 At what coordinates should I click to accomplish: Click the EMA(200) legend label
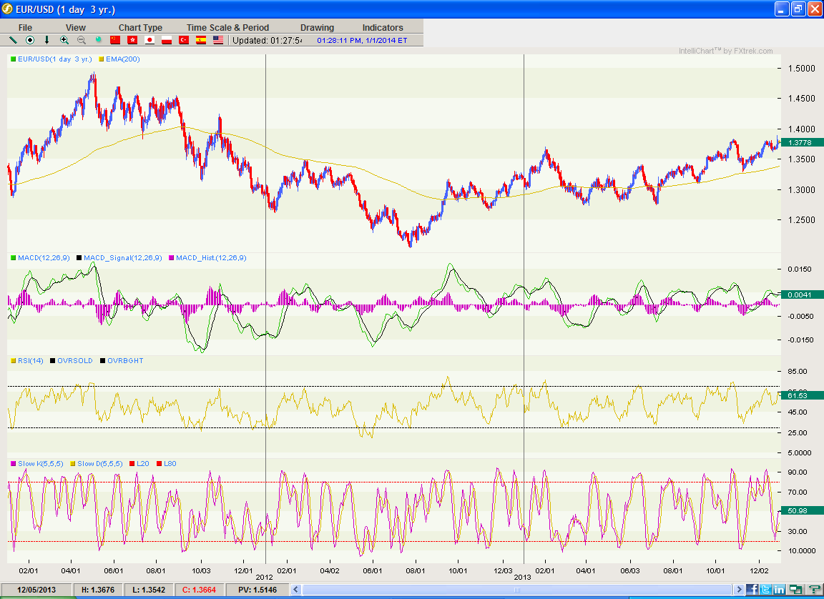tap(122, 59)
